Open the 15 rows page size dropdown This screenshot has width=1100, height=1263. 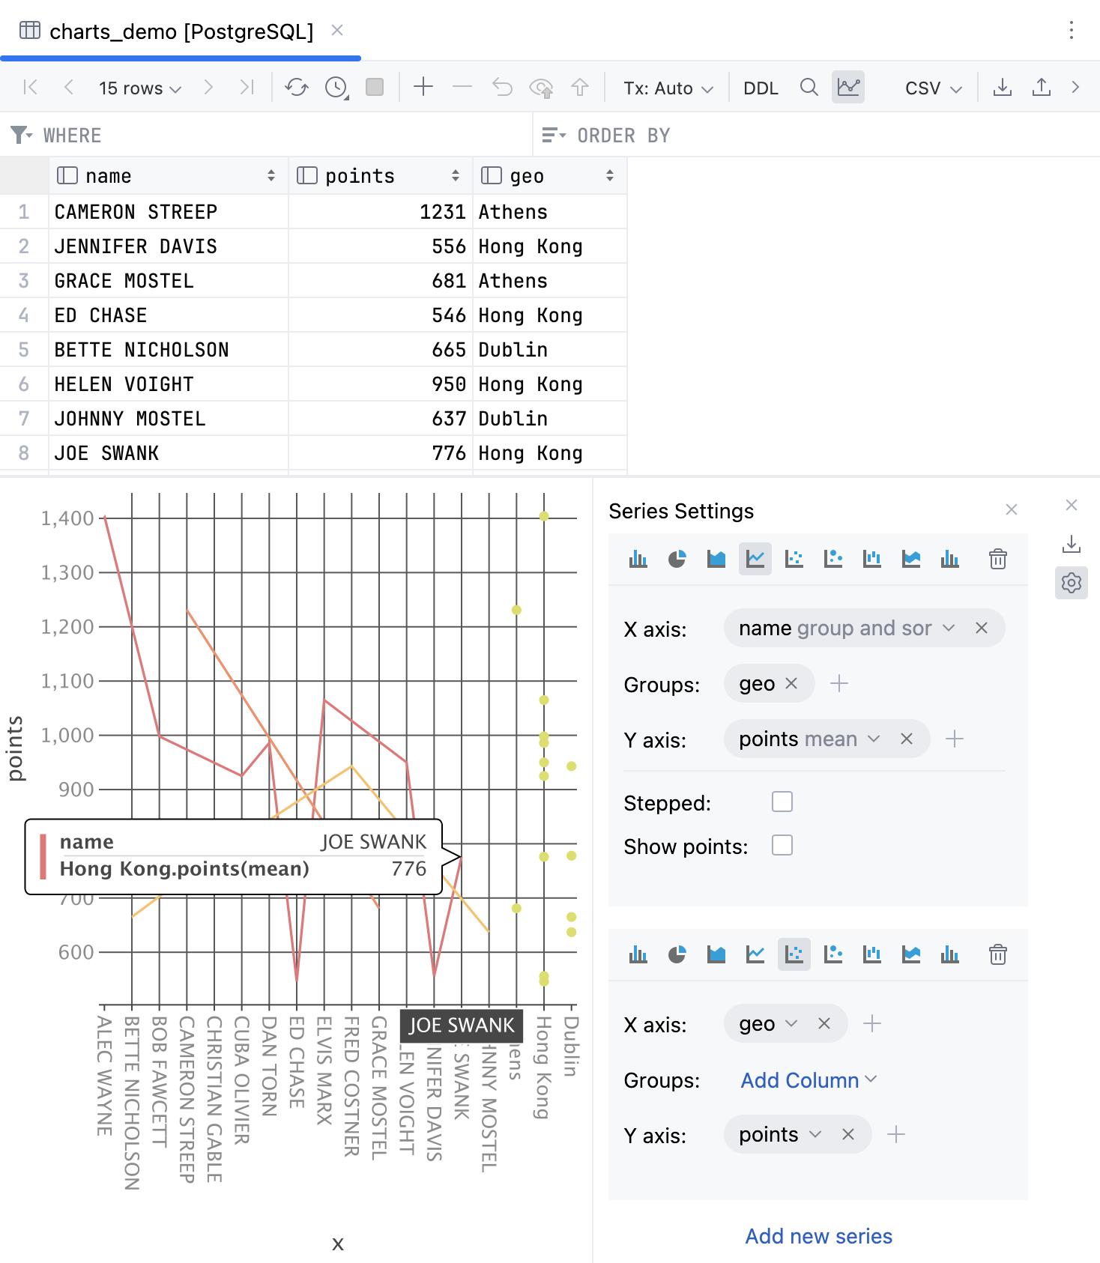[140, 88]
